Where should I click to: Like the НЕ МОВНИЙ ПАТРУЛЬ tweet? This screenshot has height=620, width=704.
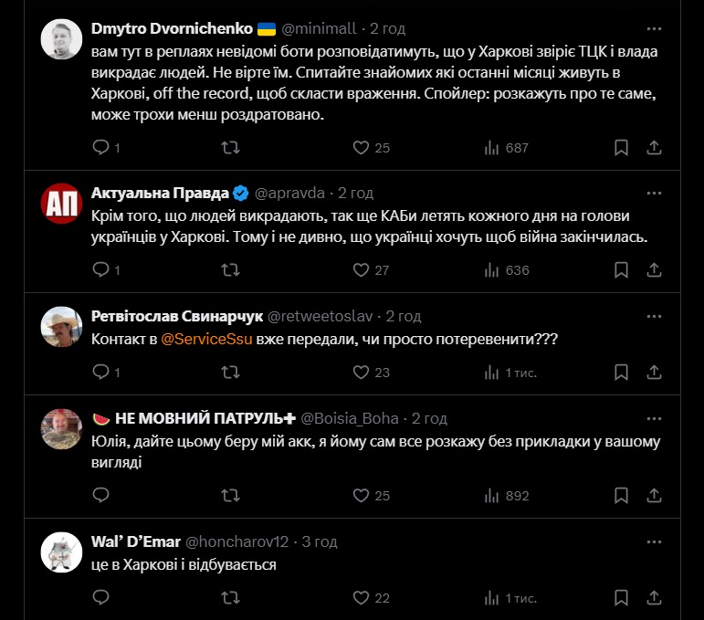(x=362, y=496)
